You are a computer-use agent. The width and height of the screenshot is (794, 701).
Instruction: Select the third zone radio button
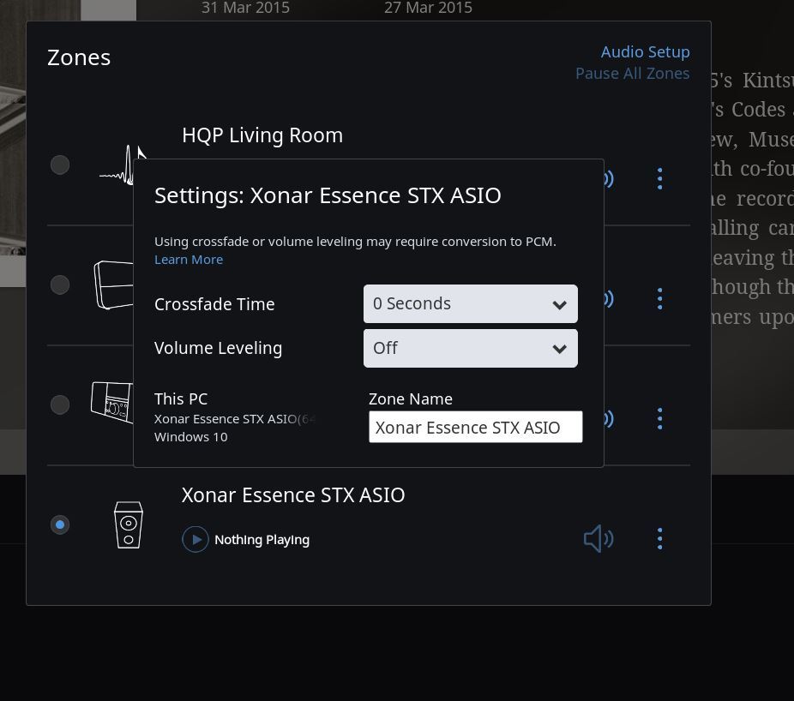coord(60,404)
